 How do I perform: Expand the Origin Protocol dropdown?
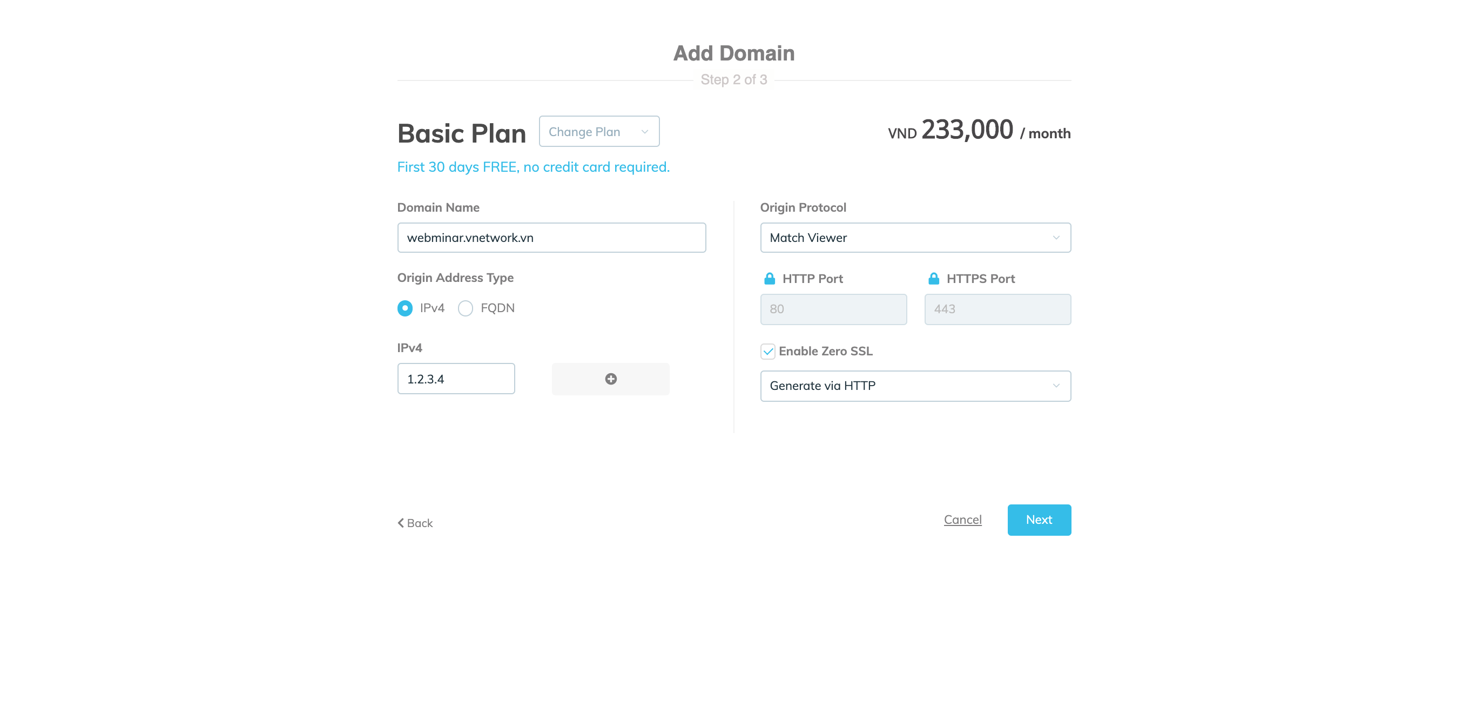click(x=915, y=238)
